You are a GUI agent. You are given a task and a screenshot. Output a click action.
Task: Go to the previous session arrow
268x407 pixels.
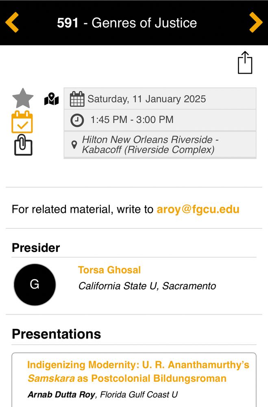pyautogui.click(x=12, y=22)
